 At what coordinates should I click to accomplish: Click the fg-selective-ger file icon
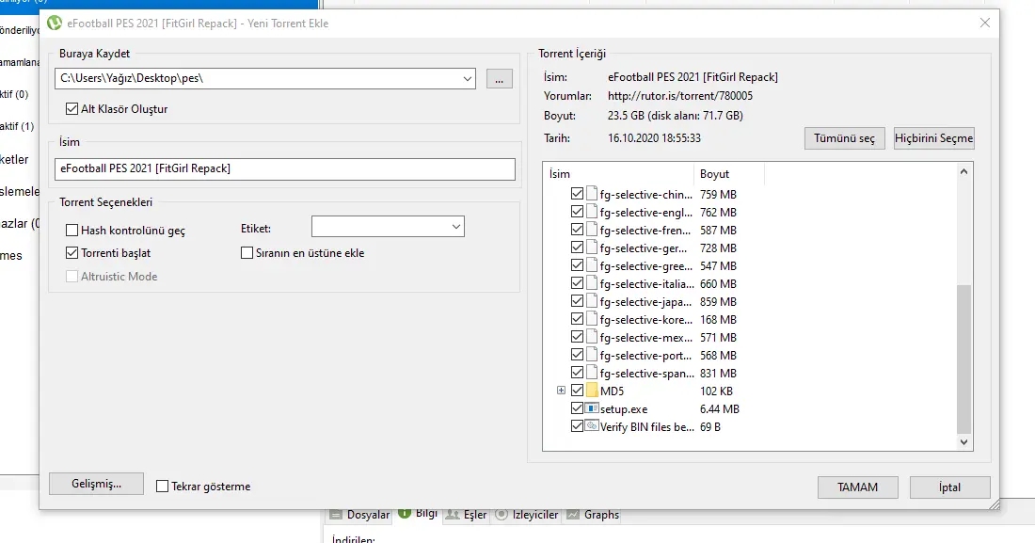(x=592, y=248)
